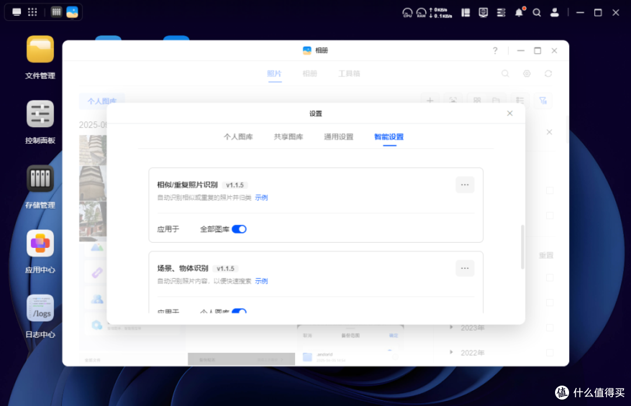Click the folder view icon in 相册 toolbar

pos(496,100)
